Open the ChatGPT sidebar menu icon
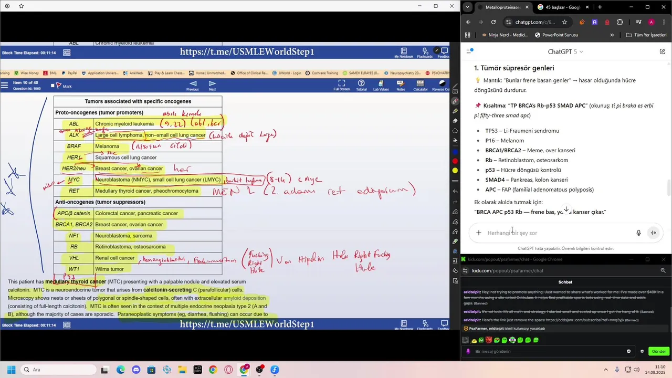 [470, 51]
